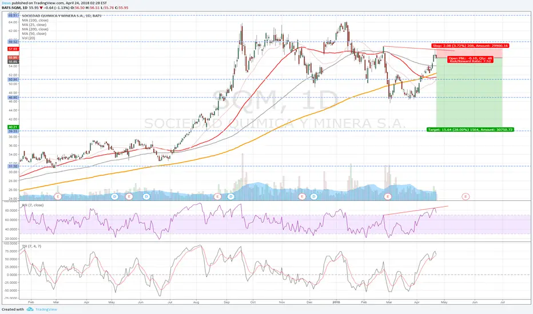Click the 59.52 horizontal line price label
The width and height of the screenshot is (533, 314).
(x=13, y=42)
